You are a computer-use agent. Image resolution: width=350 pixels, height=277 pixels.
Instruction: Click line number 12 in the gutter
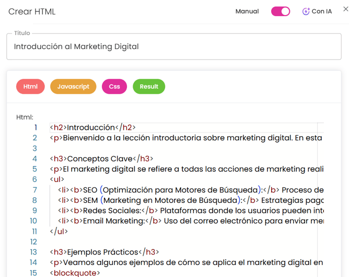[33, 242]
